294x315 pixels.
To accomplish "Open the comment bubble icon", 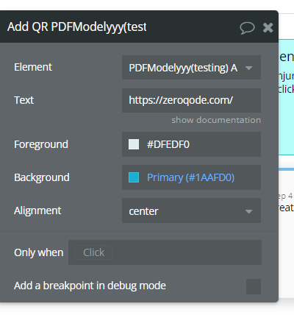I will pos(247,28).
